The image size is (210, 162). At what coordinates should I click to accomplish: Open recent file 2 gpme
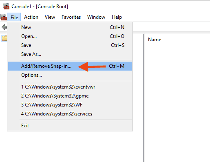[70, 96]
